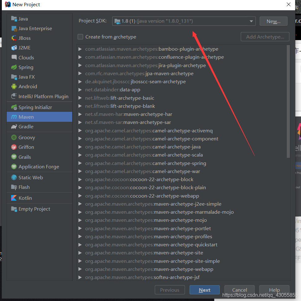Click the Kotlin logo icon

[x=14, y=198]
